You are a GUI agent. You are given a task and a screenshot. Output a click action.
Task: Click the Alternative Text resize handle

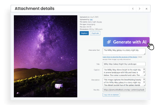145,54
